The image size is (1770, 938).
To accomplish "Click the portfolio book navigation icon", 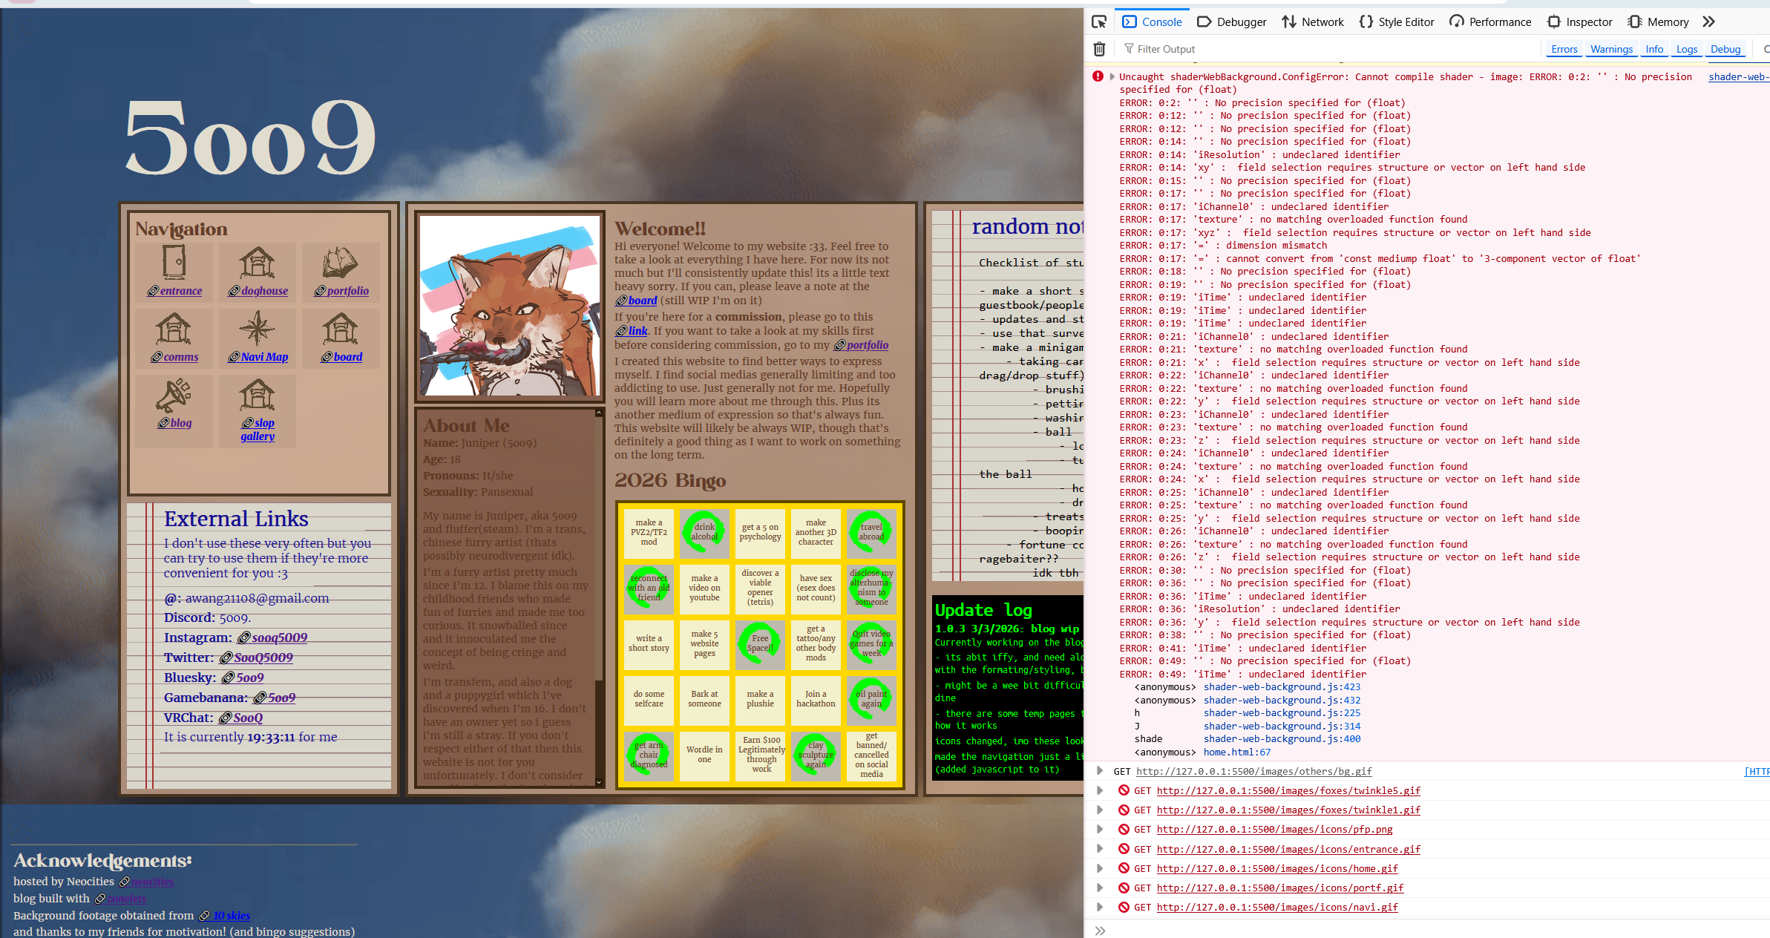I will (x=341, y=263).
